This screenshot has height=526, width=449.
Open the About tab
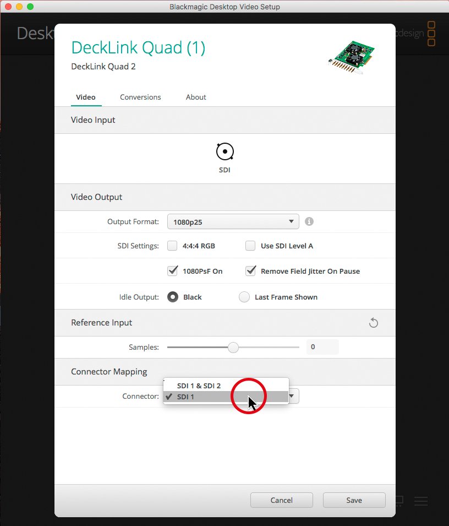(x=196, y=97)
